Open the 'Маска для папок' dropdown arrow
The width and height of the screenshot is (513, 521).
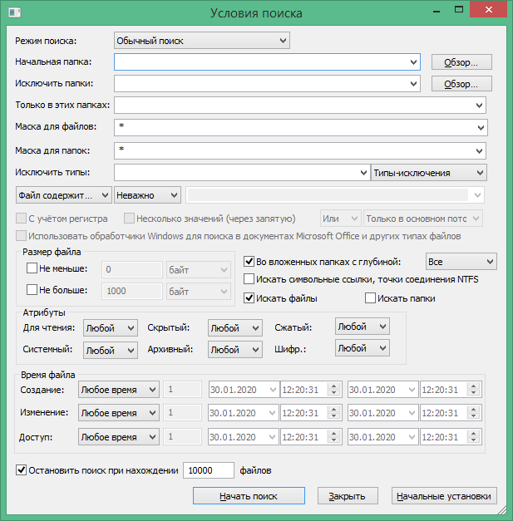(x=479, y=151)
